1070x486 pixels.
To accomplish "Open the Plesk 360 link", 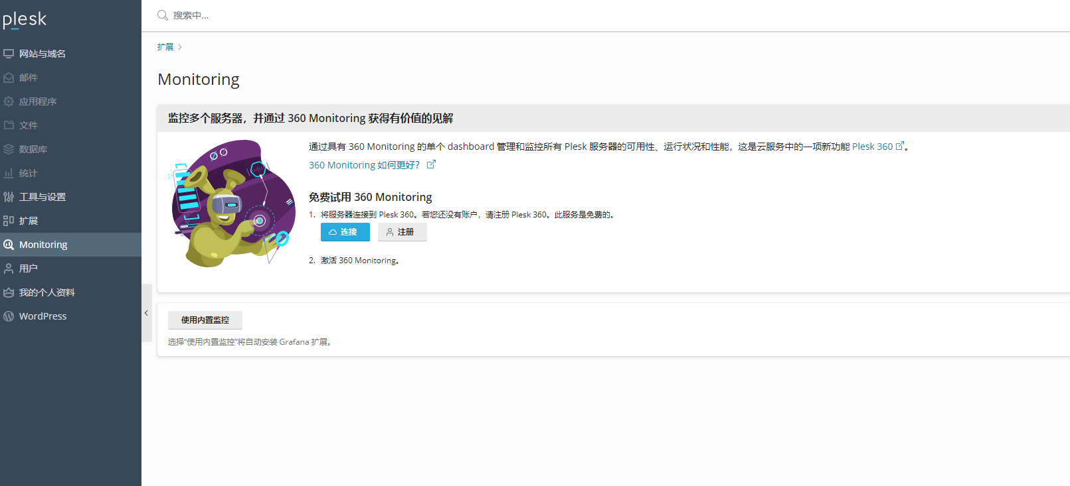I will click(872, 147).
